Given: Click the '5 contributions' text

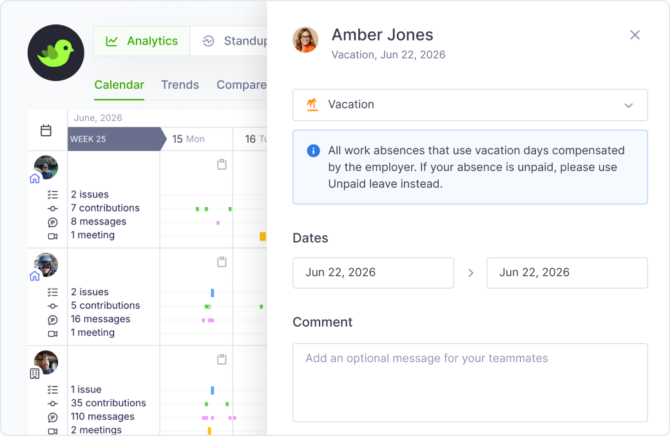Looking at the screenshot, I should 106,305.
